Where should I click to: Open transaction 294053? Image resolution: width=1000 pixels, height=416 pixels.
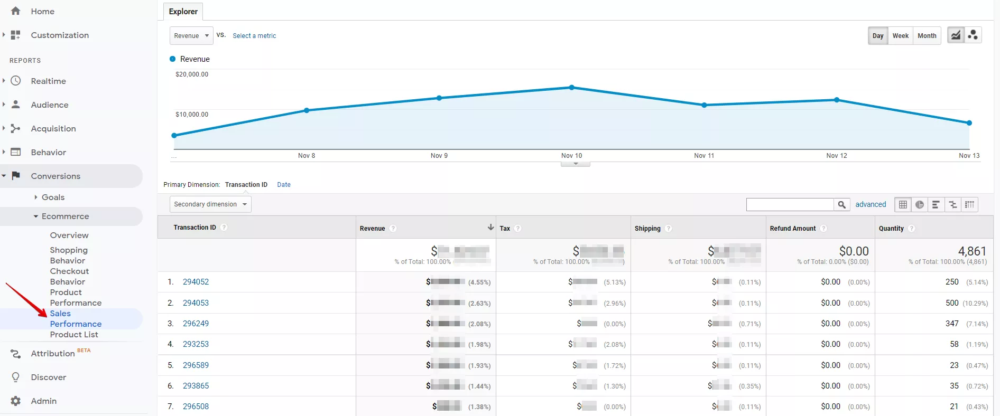196,303
